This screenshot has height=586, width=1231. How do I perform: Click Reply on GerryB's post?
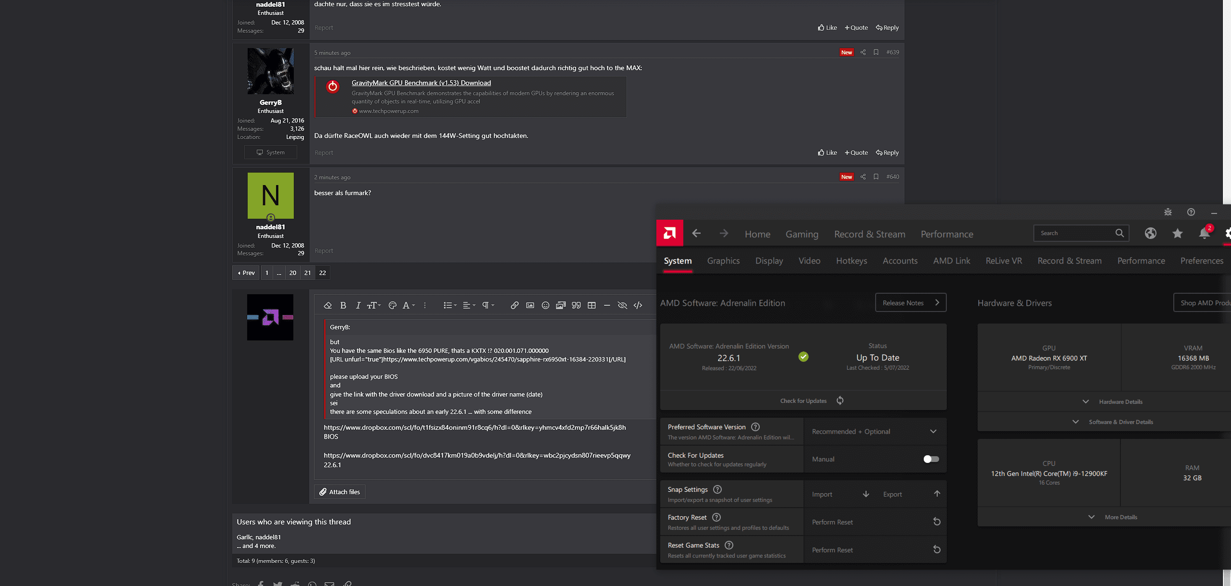(x=887, y=152)
